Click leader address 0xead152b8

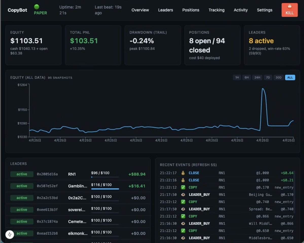[47, 233]
